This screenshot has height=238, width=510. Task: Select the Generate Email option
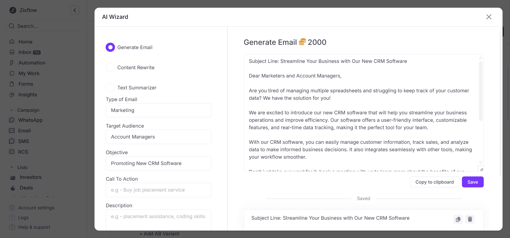tap(110, 47)
